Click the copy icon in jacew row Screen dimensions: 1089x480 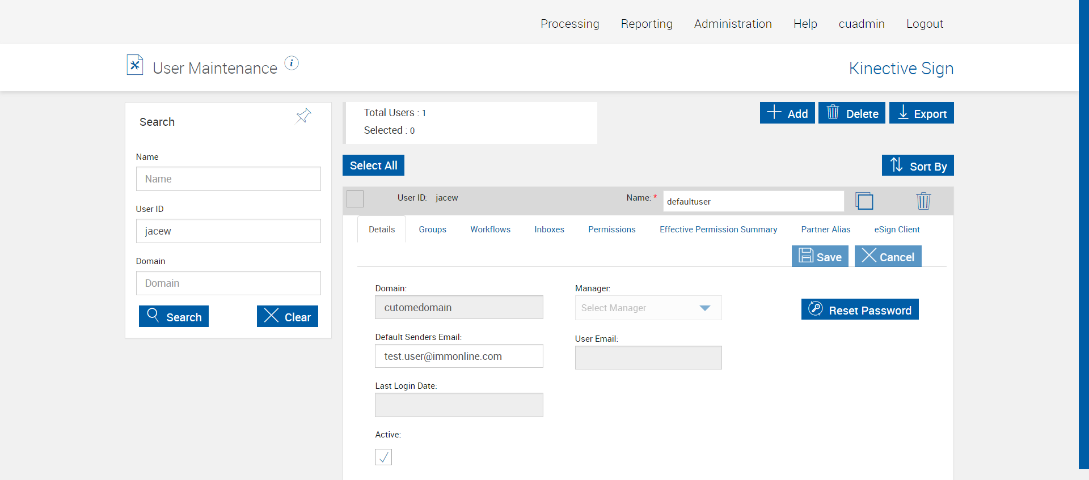pos(864,201)
